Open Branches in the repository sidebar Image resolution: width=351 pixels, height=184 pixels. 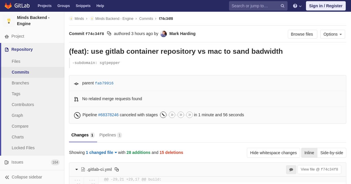click(20, 83)
